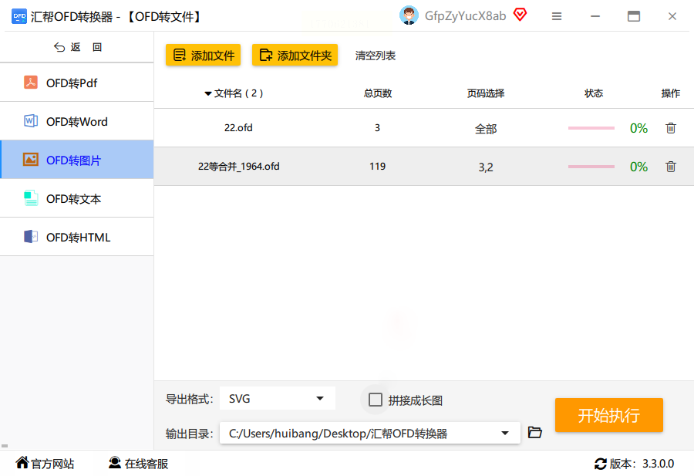
Task: Edit page selection 3,2 field
Action: click(486, 167)
